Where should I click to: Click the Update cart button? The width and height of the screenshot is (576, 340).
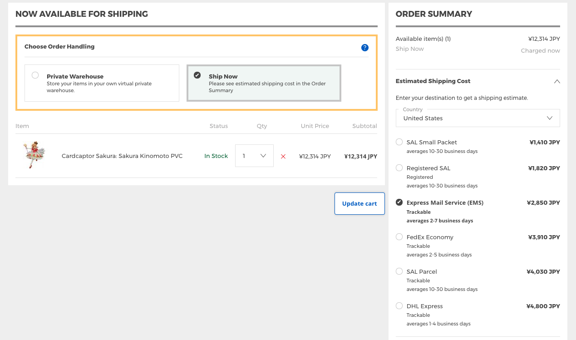tap(359, 203)
